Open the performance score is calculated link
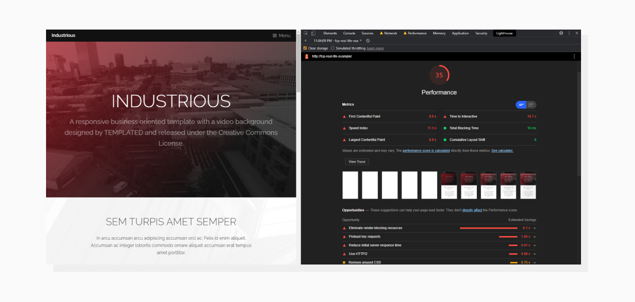 pyautogui.click(x=426, y=150)
